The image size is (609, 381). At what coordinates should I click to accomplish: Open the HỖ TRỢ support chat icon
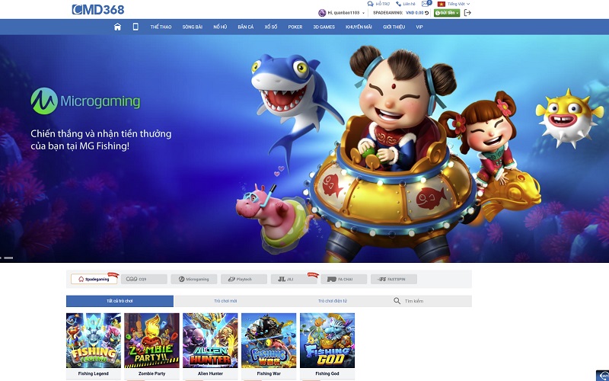pos(371,4)
